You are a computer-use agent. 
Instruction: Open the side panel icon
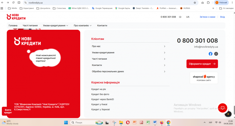(x=19, y=2)
